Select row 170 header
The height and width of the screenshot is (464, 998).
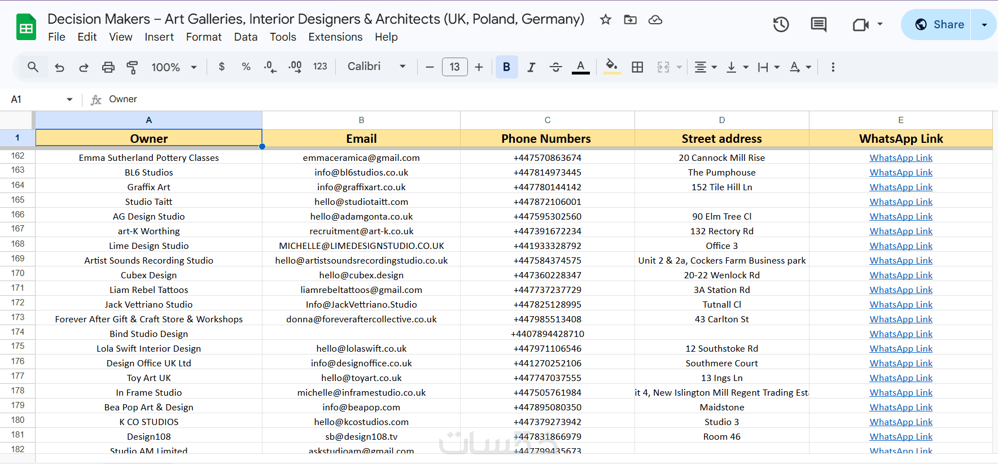[17, 273]
